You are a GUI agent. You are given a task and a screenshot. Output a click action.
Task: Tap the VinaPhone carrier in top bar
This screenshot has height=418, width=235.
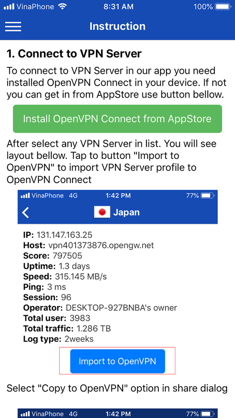click(35, 7)
